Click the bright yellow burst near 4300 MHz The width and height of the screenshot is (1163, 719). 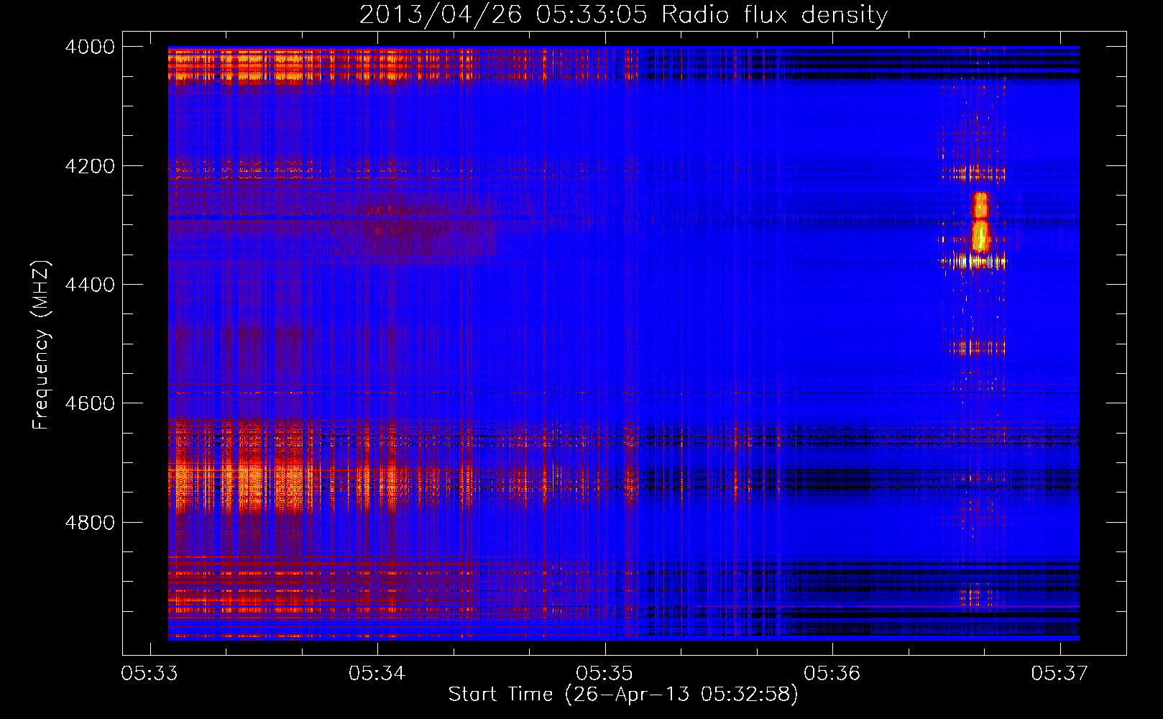(x=980, y=221)
